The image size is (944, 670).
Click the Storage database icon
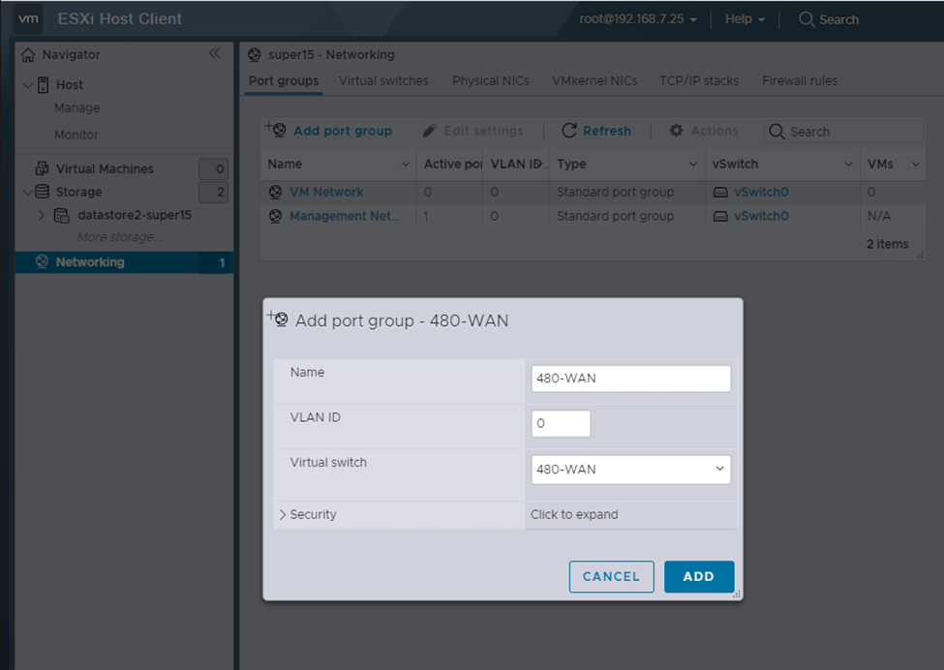click(43, 192)
